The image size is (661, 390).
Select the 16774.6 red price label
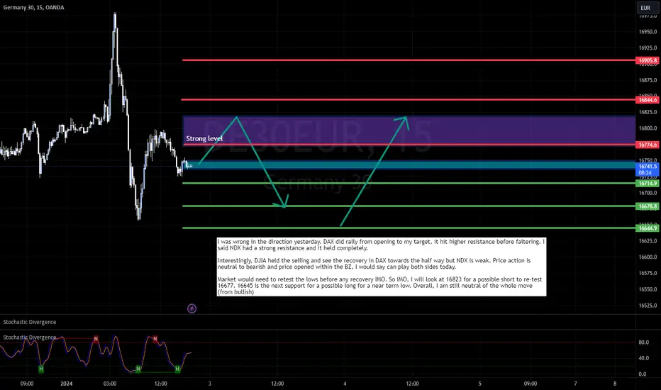[x=648, y=145]
